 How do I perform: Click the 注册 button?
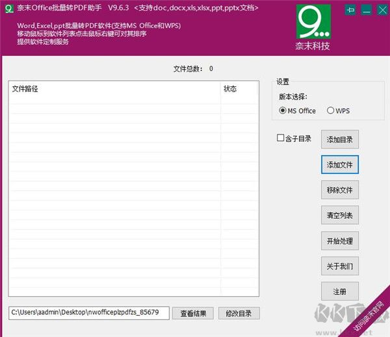pyautogui.click(x=340, y=292)
